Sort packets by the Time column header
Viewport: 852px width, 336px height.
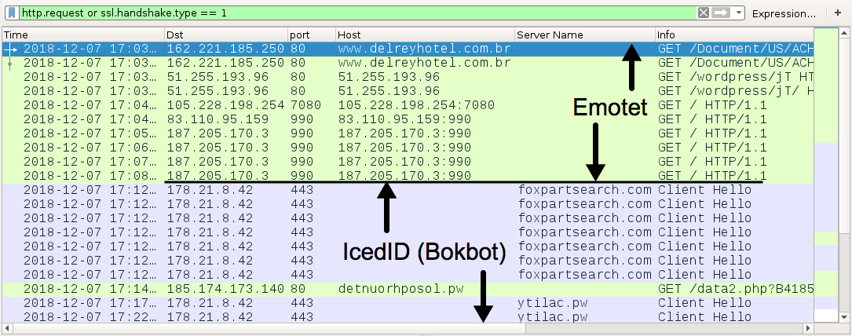point(84,35)
